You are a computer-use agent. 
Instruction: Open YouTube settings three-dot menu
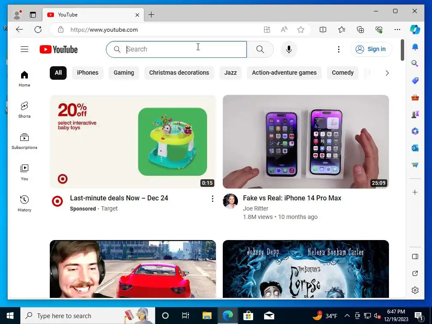click(339, 49)
